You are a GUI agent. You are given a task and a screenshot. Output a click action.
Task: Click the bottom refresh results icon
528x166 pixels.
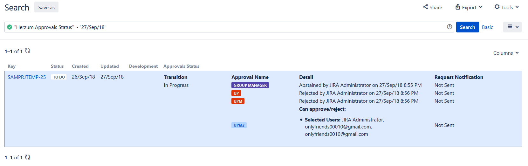point(28,157)
